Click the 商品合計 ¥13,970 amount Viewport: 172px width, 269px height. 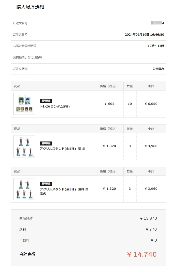148,218
